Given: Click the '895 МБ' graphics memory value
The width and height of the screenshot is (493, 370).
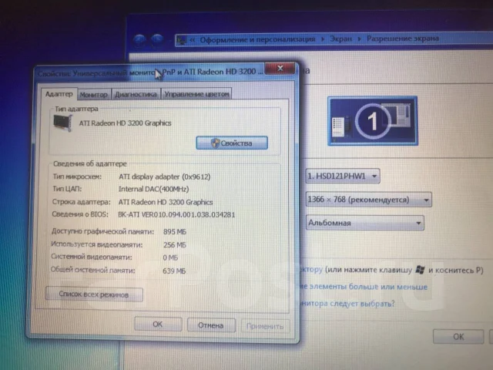Looking at the screenshot, I should click(x=175, y=232).
